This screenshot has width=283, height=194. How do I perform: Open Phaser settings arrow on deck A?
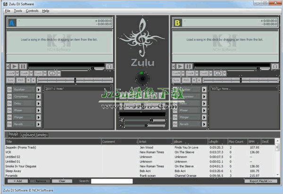(39, 110)
